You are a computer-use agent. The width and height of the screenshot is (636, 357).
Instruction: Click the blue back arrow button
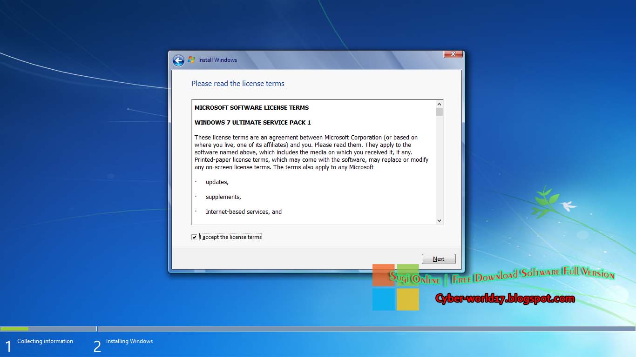click(x=178, y=60)
